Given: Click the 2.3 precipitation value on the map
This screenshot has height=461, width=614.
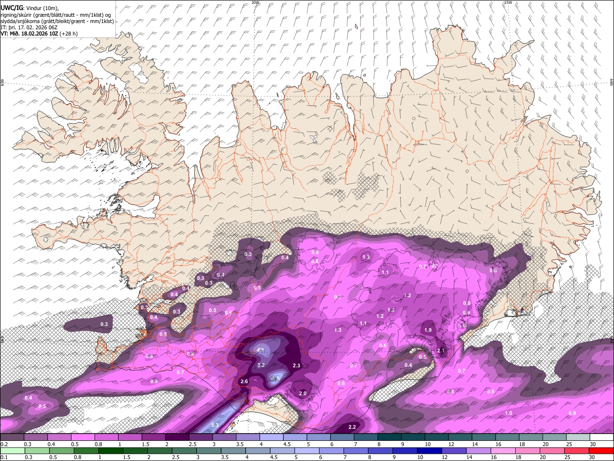Looking at the screenshot, I should coord(296,365).
